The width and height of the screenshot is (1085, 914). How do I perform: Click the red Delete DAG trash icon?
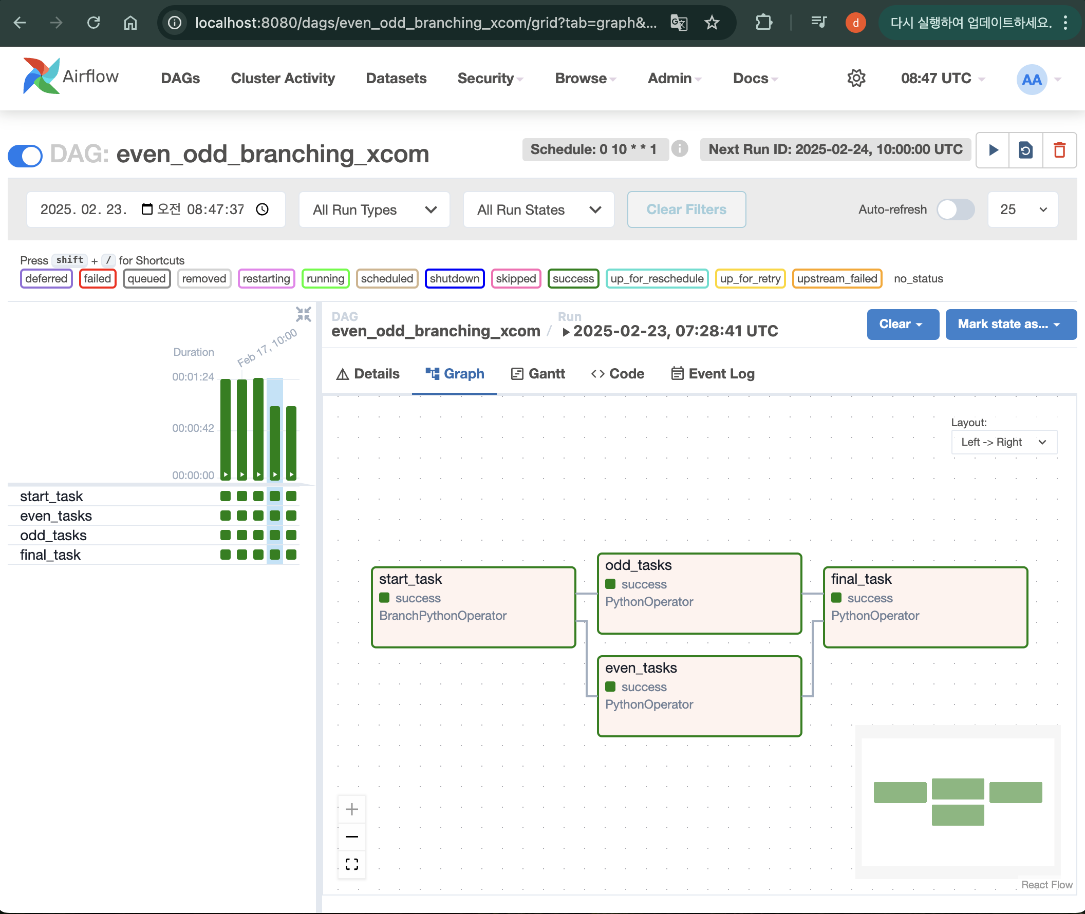tap(1059, 150)
